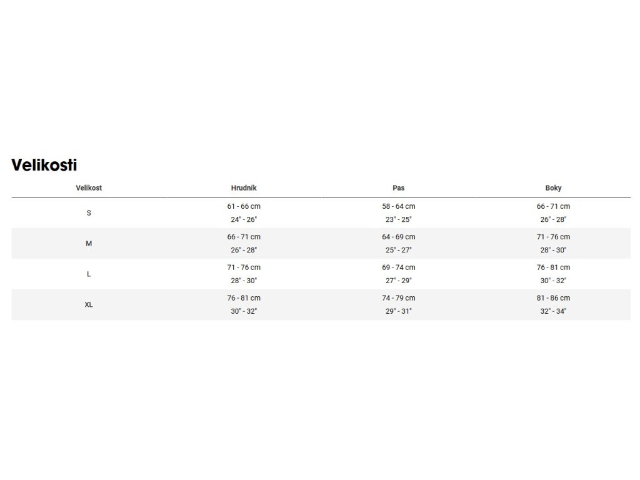The width and height of the screenshot is (640, 480).
Task: Choose the size L row label
Action: [x=89, y=274]
